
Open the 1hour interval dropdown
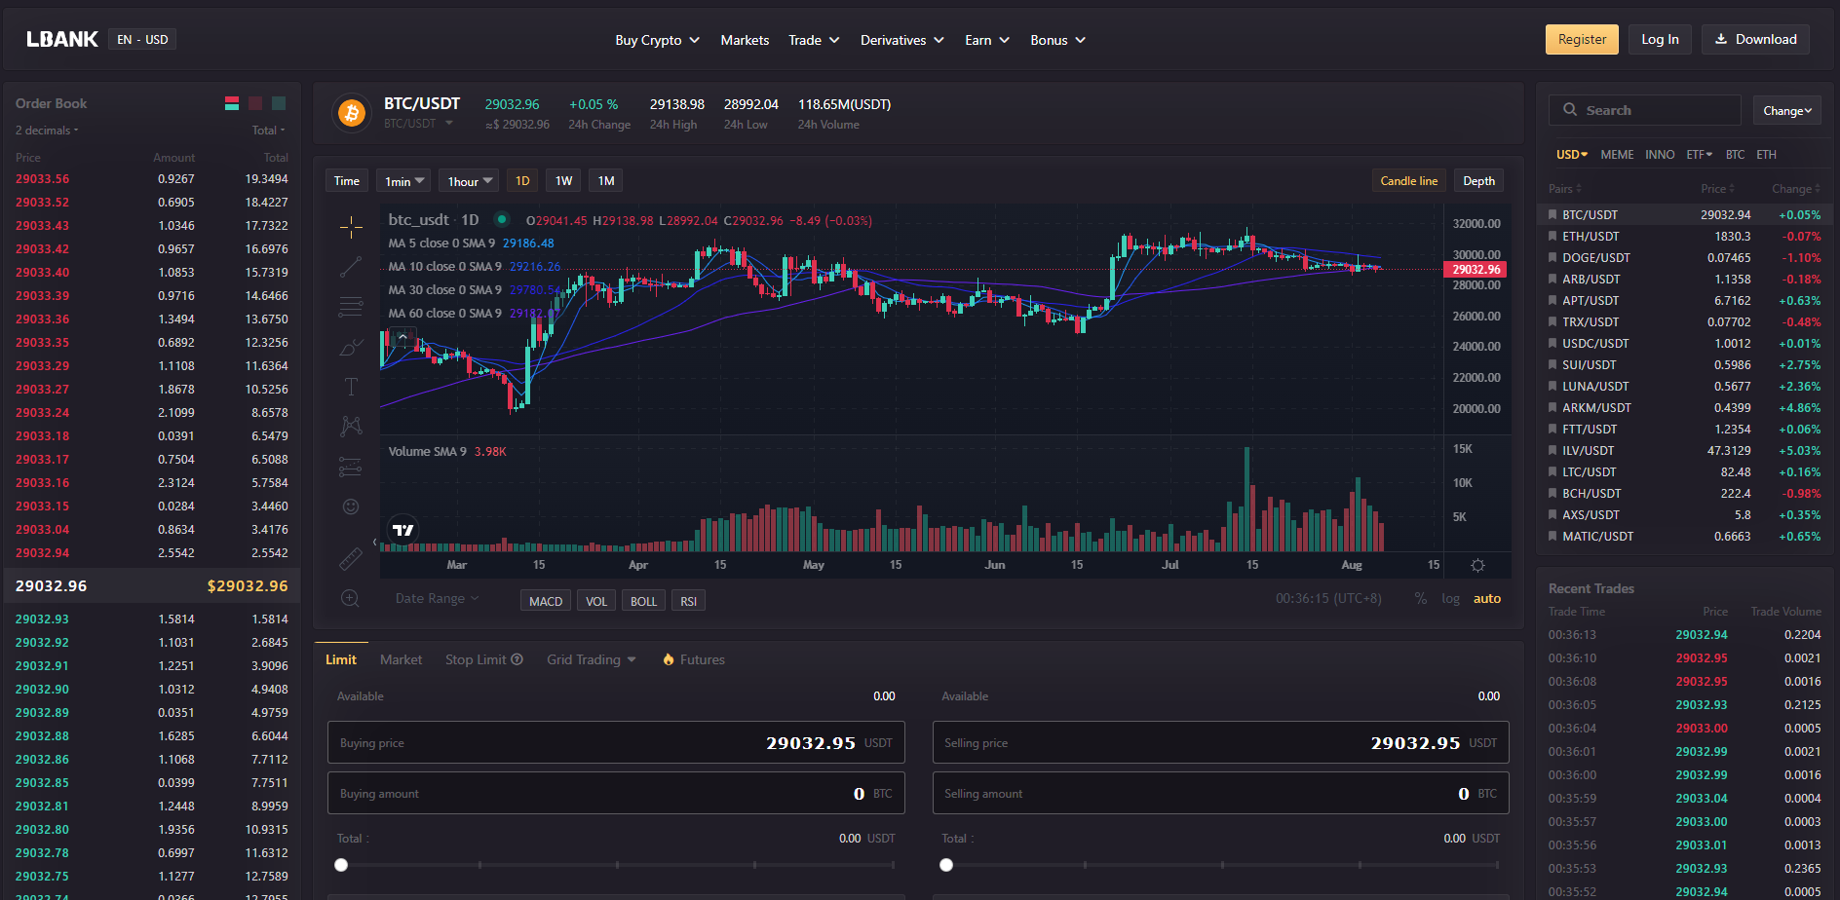point(469,181)
